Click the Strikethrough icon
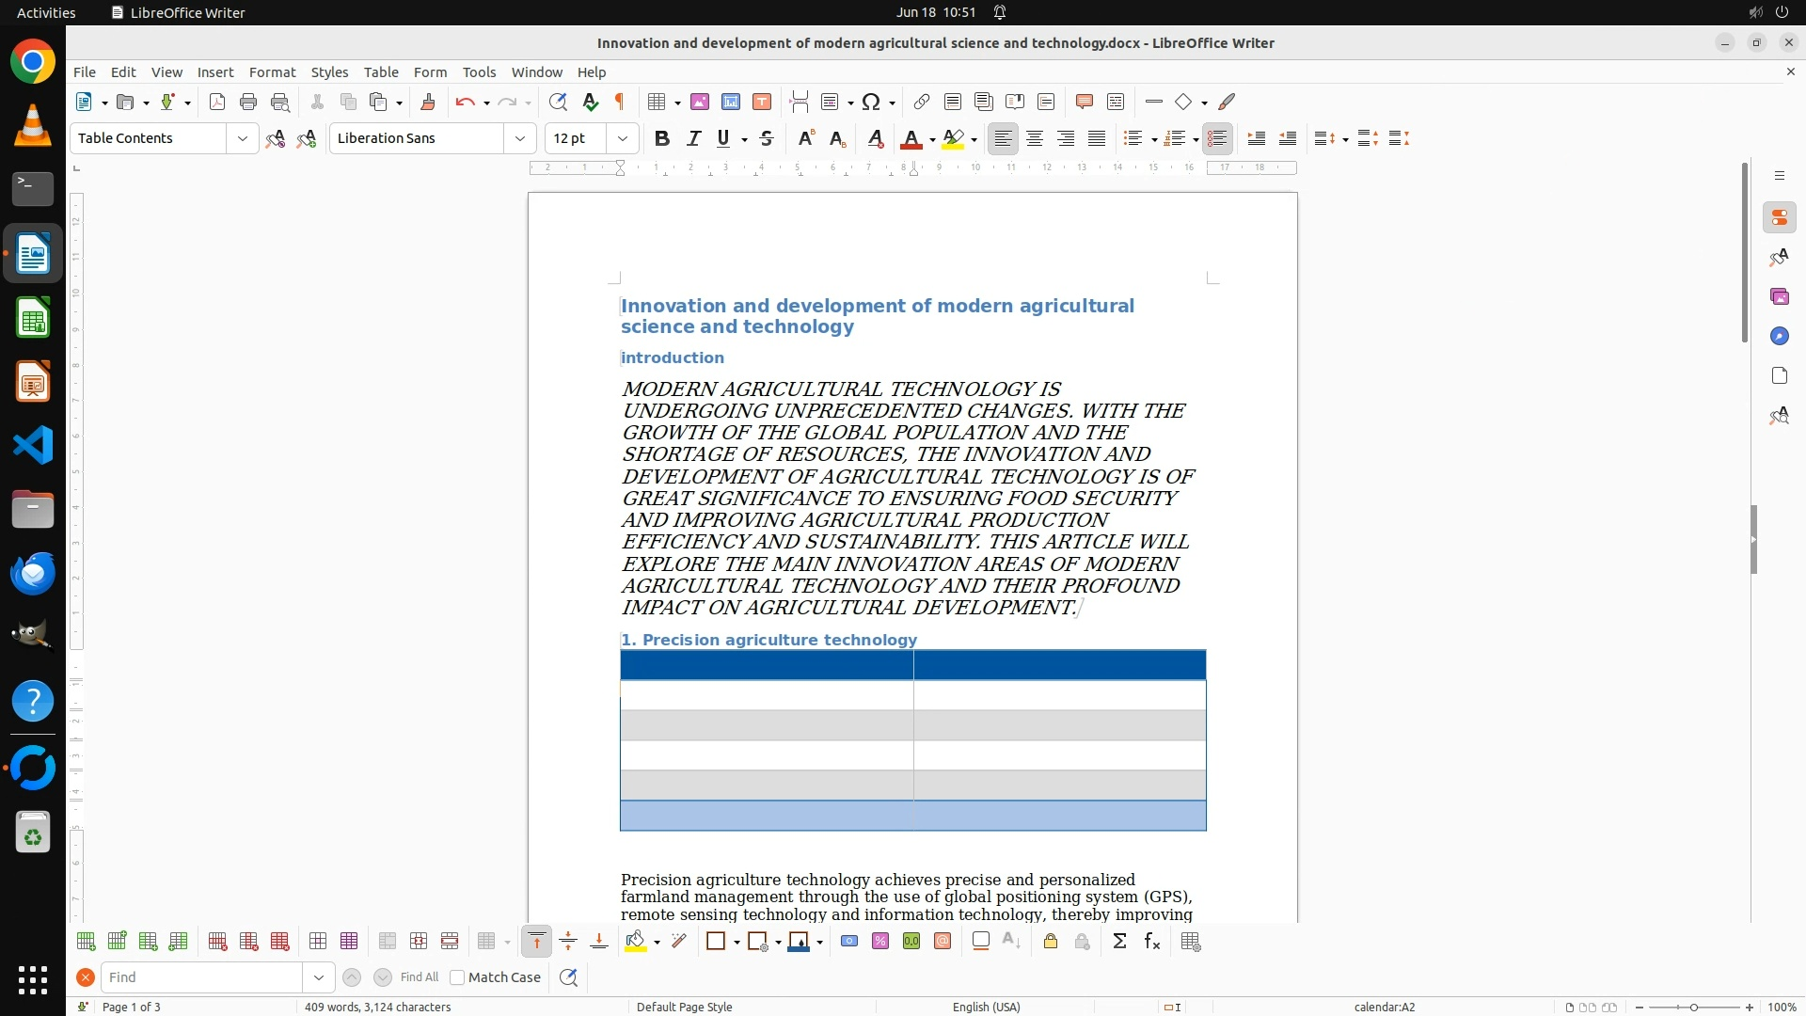The height and width of the screenshot is (1016, 1806). pyautogui.click(x=767, y=138)
